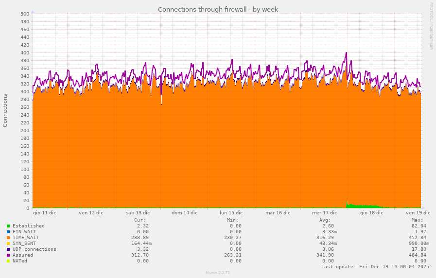Click the sab 13 dic axis label
436x278 pixels.
(x=138, y=213)
